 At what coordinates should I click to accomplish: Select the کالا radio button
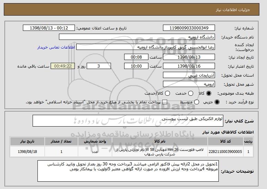209,93
